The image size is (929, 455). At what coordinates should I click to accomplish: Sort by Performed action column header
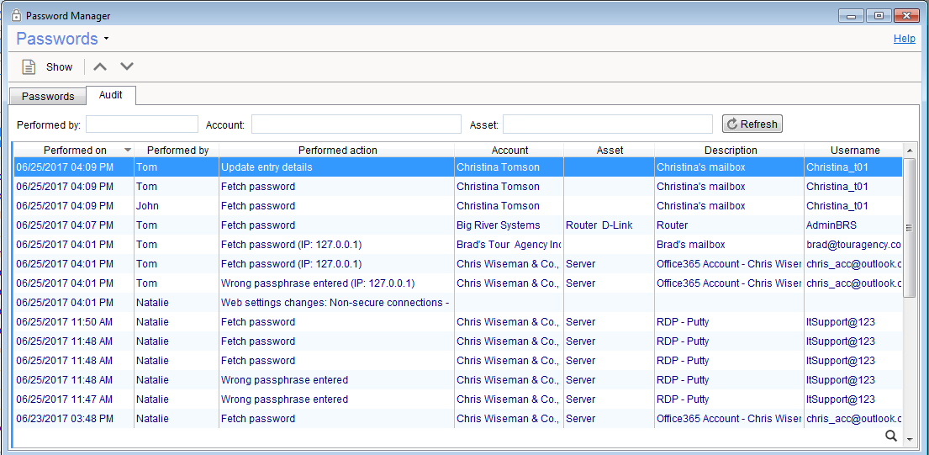coord(337,151)
